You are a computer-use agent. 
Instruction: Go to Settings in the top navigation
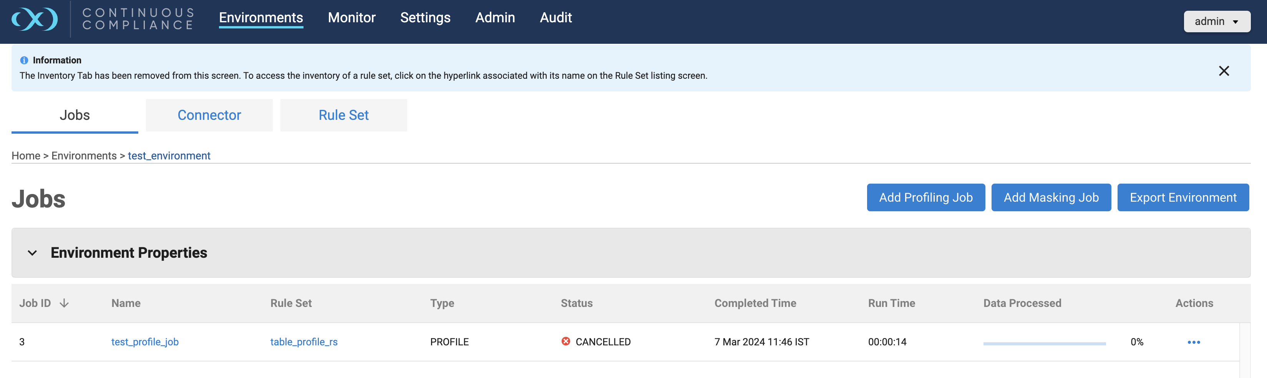point(425,18)
